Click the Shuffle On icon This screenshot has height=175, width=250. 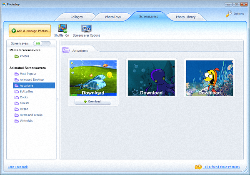point(61,28)
